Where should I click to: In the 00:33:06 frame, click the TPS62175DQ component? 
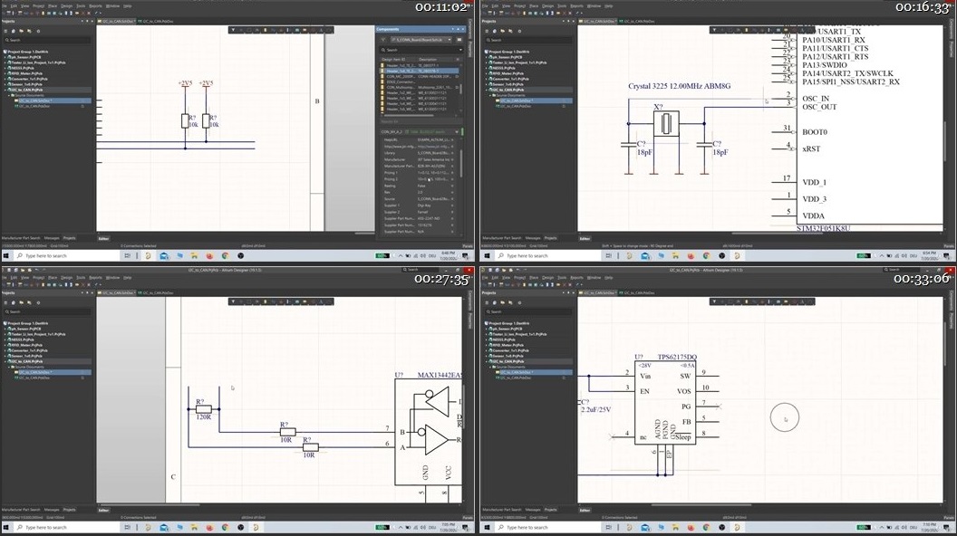coord(664,403)
